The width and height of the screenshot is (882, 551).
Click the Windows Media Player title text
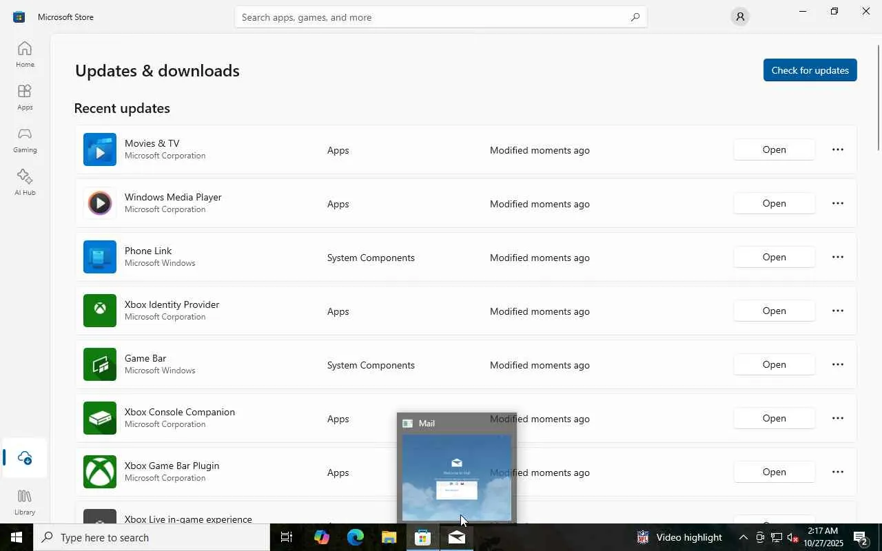pos(173,197)
